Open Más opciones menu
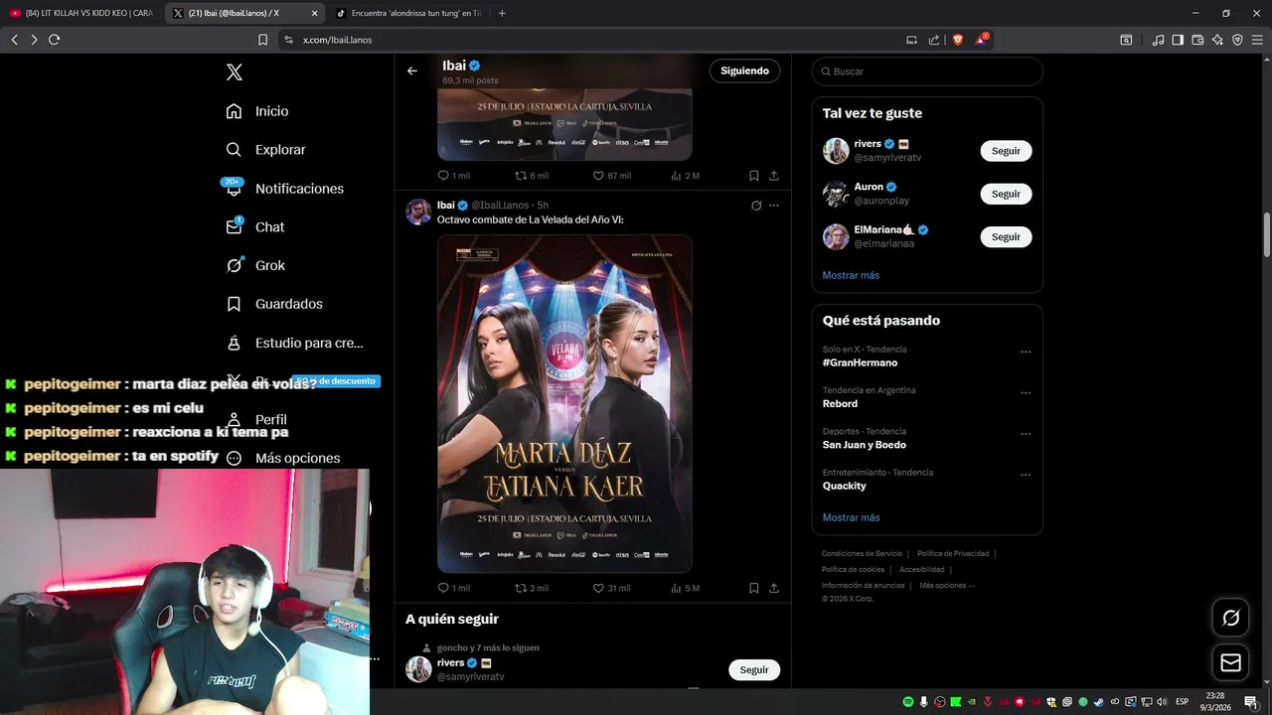The height and width of the screenshot is (715, 1272). pos(283,458)
